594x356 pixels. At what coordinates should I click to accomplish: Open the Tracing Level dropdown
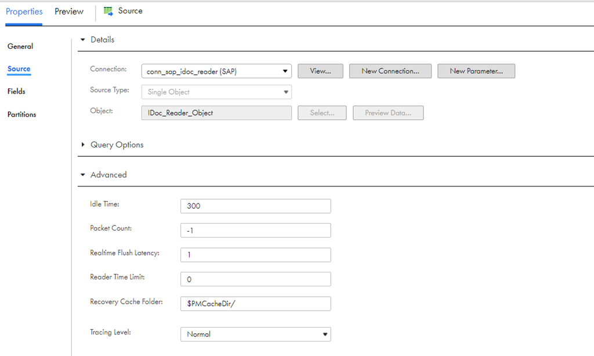coord(255,334)
